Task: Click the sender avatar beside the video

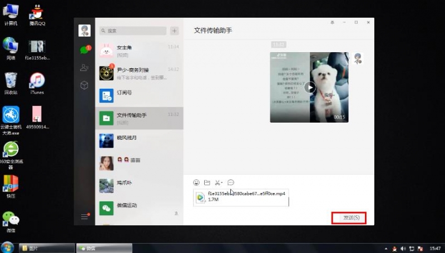Action: [x=357, y=59]
